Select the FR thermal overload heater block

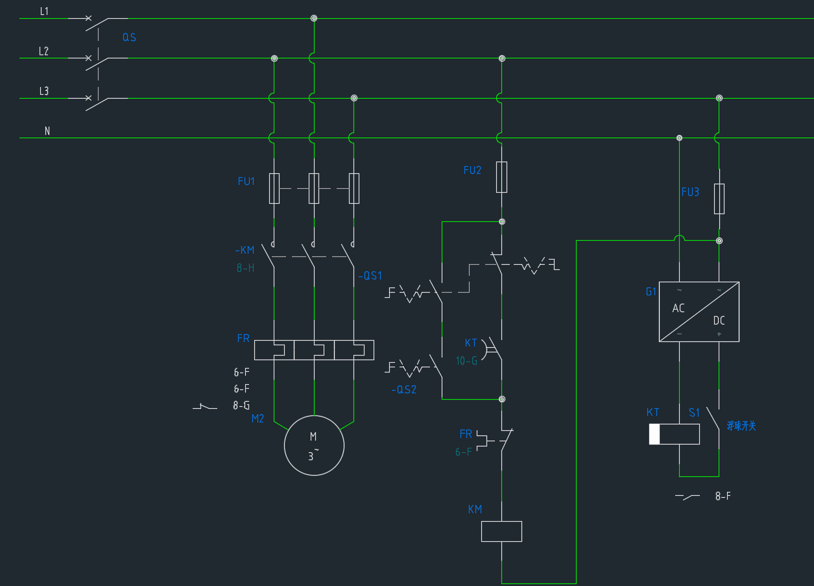pyautogui.click(x=314, y=350)
